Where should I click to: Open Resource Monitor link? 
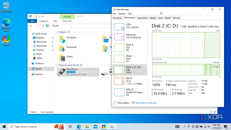(x=146, y=103)
